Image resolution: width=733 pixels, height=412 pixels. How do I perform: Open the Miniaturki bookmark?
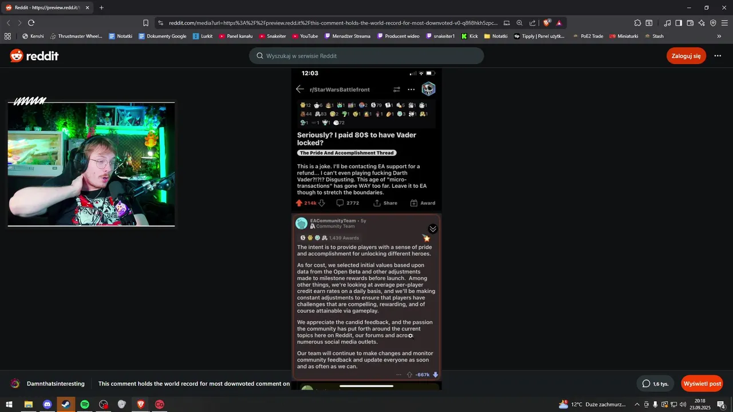(x=624, y=36)
